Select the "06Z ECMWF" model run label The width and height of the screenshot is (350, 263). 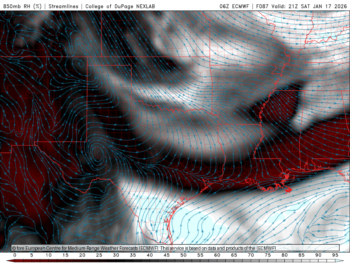[234, 6]
